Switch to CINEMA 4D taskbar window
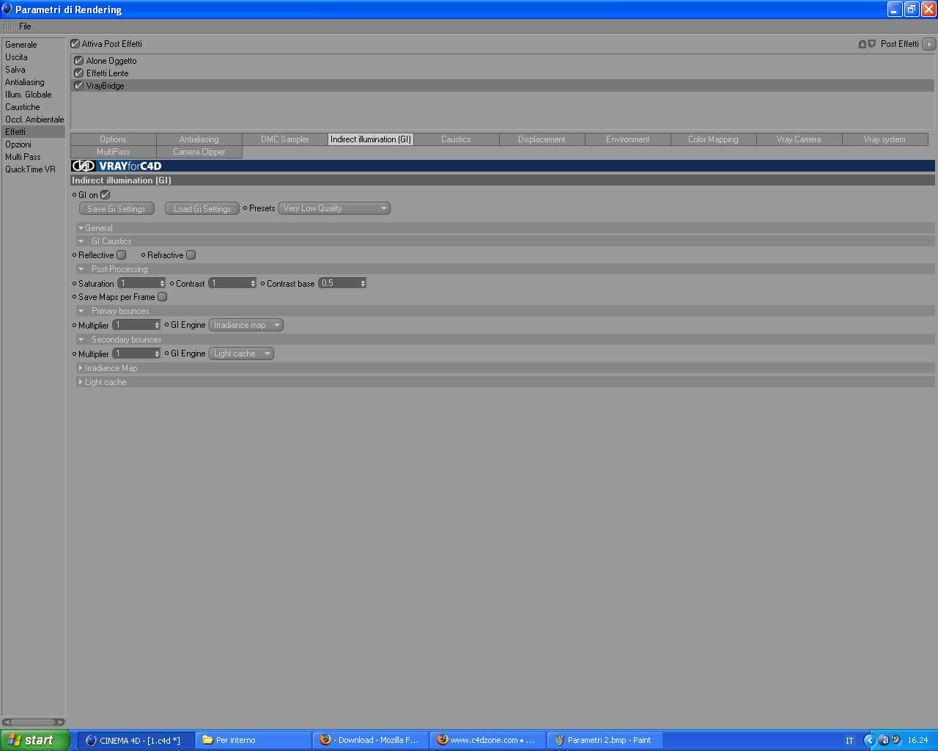The width and height of the screenshot is (938, 751). pyautogui.click(x=136, y=740)
